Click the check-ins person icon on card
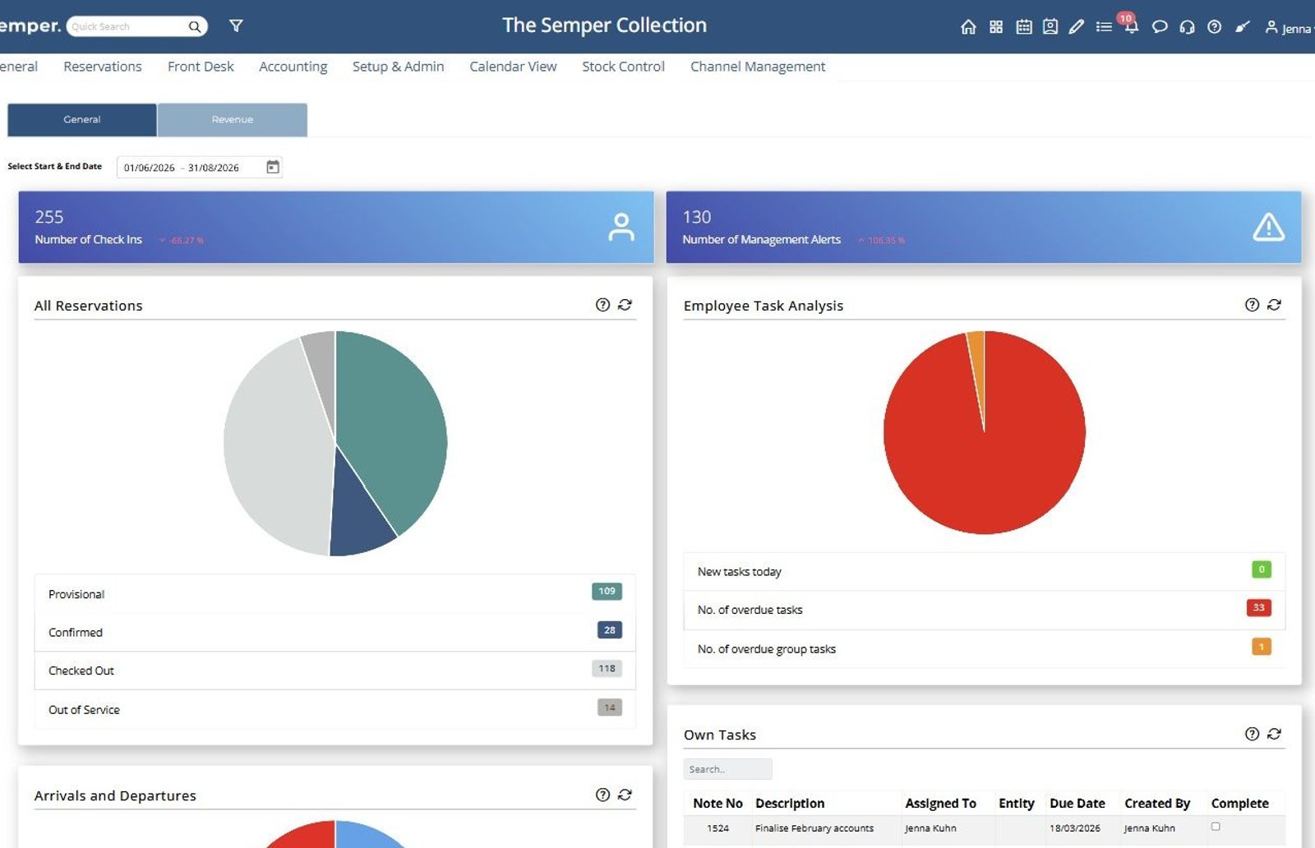This screenshot has height=848, width=1315. coord(621,227)
